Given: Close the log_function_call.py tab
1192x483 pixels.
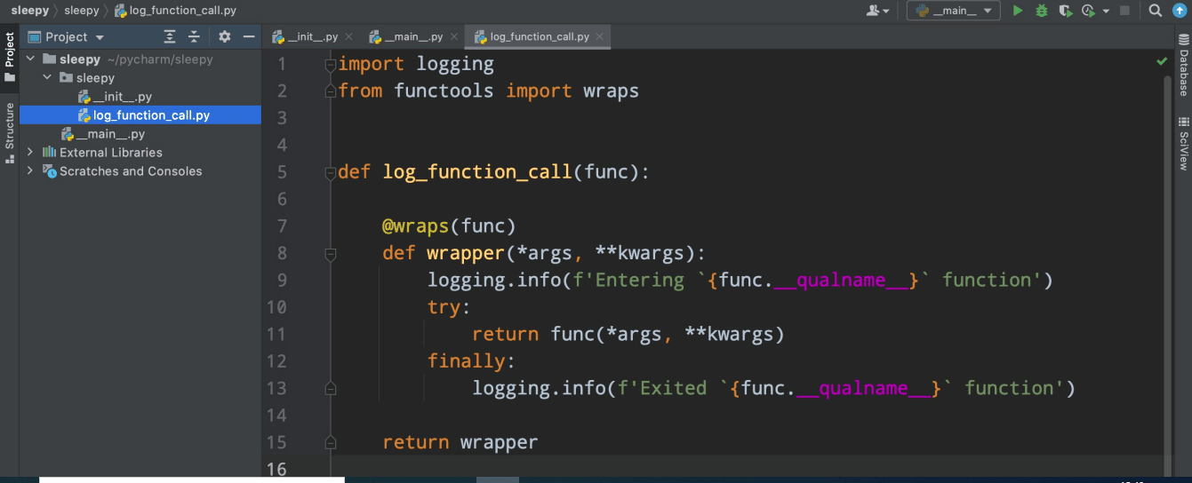Looking at the screenshot, I should 600,36.
